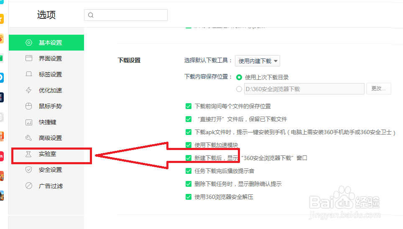
Task: Click the shield icon beside 安全设置
Action: point(29,170)
